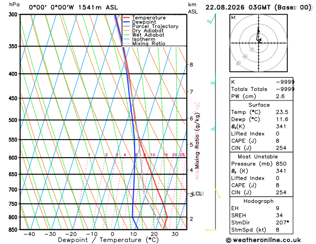Click the 'Temperature' legend entry
This screenshot has width=316, height=244.
(149, 18)
